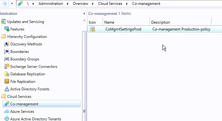Viewport: 222px width, 121px height.
Task: Click the Cloud Services folder icon
Action: [x=3, y=96]
